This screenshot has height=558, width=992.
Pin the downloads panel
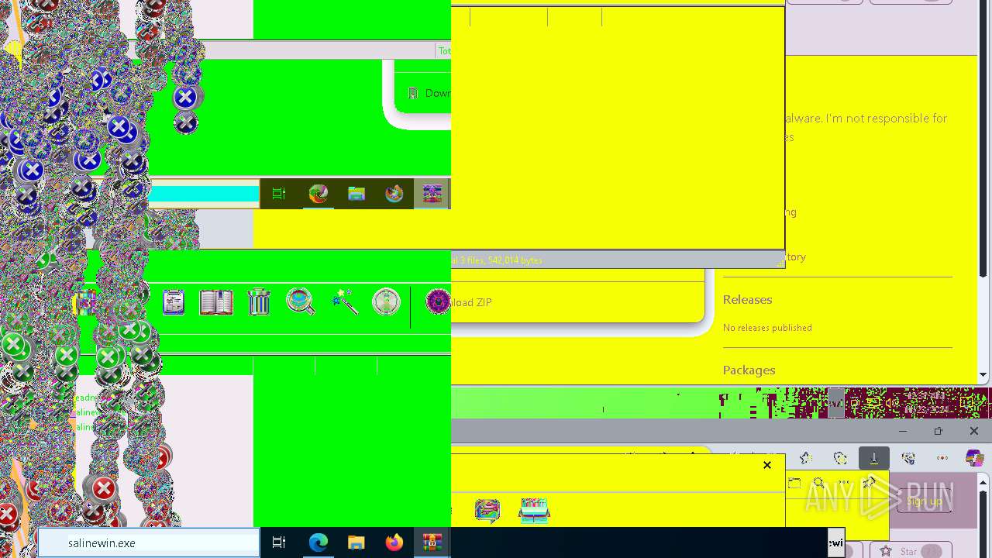pos(869,483)
